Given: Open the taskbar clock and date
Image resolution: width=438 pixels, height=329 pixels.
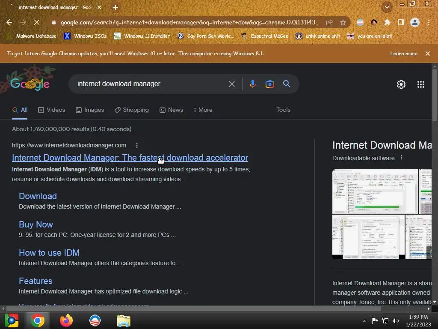Looking at the screenshot, I should (418, 320).
